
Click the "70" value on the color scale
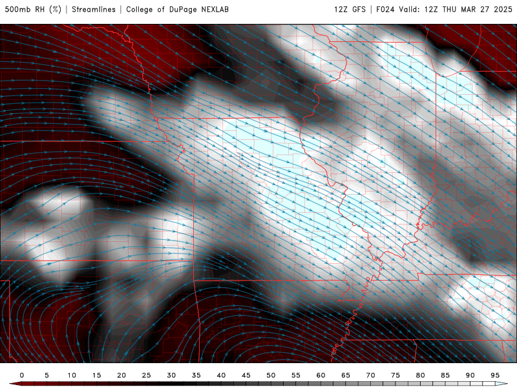[370, 375]
